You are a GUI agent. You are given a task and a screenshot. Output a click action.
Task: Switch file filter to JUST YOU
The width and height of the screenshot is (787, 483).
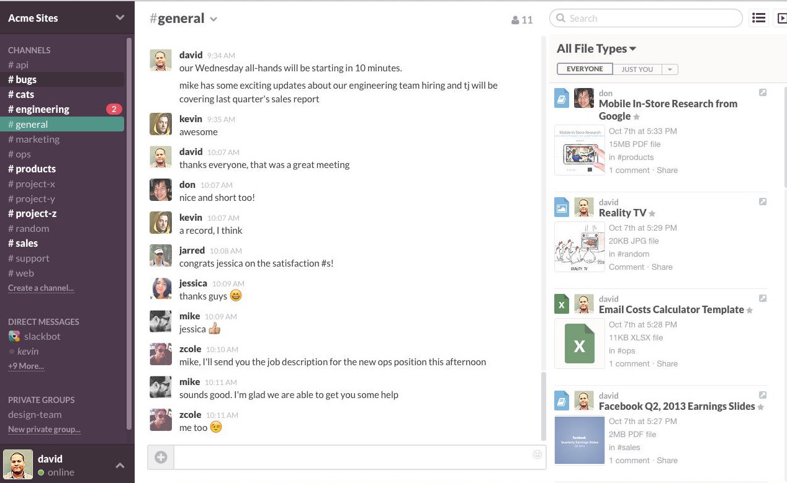point(637,69)
